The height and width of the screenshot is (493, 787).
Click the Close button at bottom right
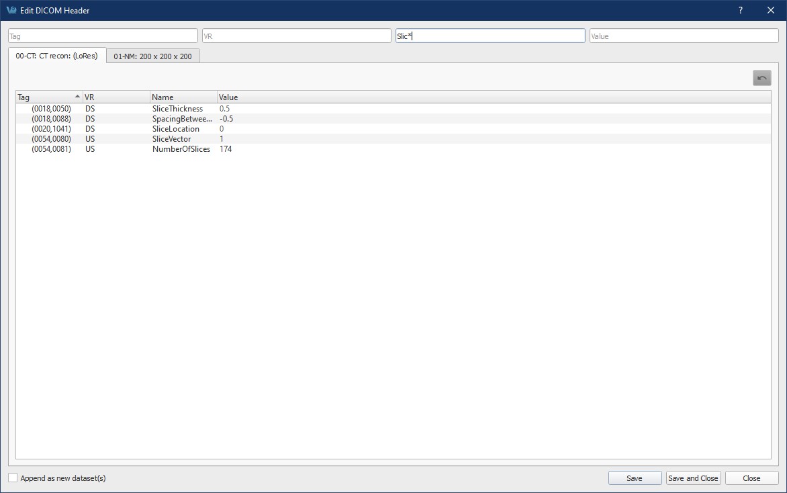click(x=751, y=478)
